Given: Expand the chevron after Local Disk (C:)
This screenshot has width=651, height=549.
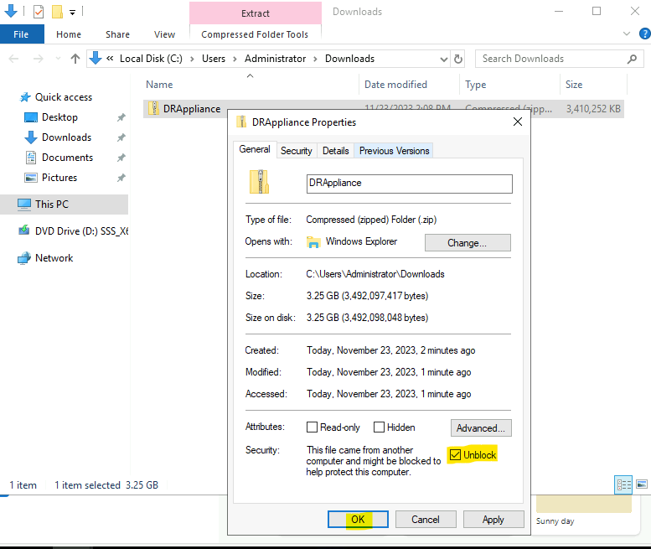Looking at the screenshot, I should (x=192, y=59).
